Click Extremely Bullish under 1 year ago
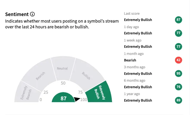The height and width of the screenshot is (115, 190). click(x=138, y=100)
